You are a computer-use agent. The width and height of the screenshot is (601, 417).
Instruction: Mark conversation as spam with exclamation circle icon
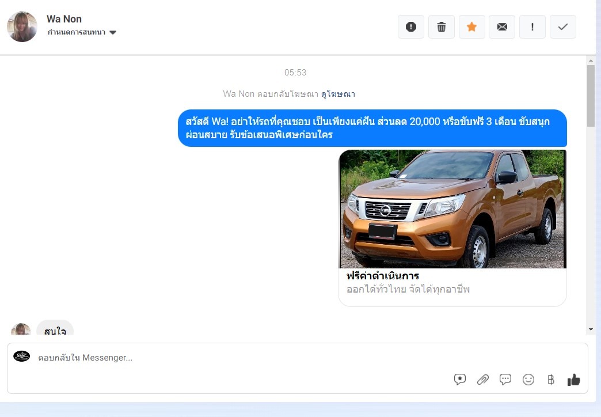(411, 27)
